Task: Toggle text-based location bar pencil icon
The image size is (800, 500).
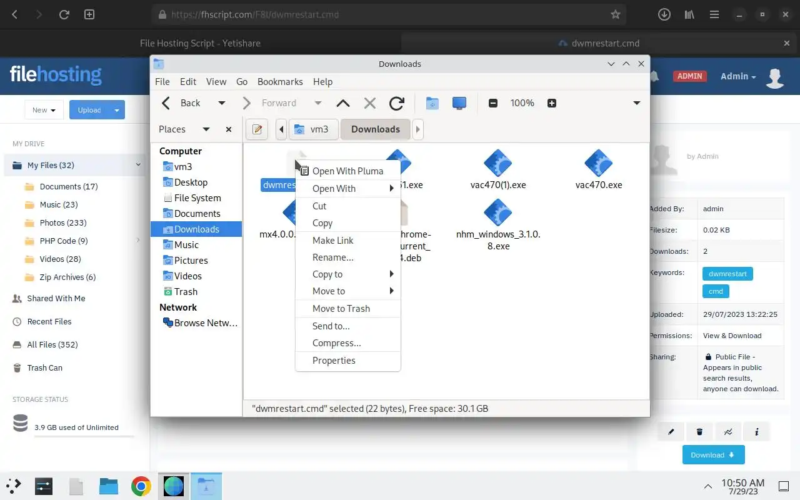Action: point(257,129)
